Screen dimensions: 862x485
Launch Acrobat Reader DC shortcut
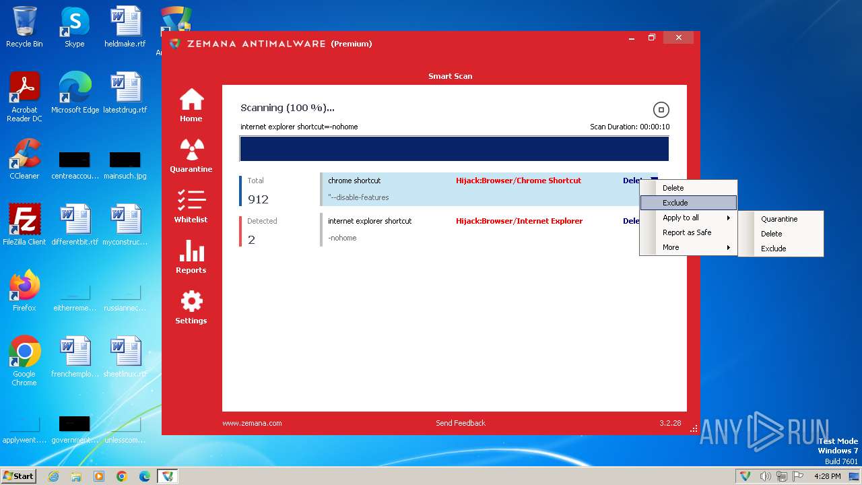pos(24,97)
